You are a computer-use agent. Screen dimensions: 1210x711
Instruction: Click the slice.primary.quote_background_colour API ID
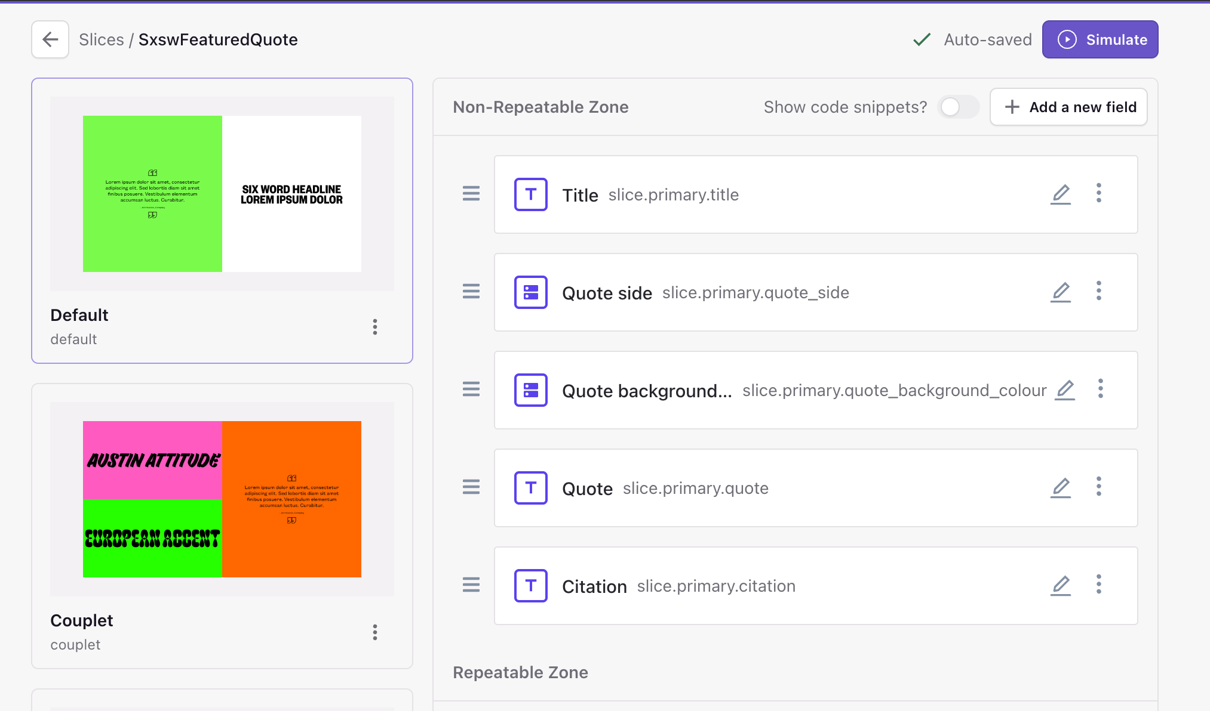point(895,390)
